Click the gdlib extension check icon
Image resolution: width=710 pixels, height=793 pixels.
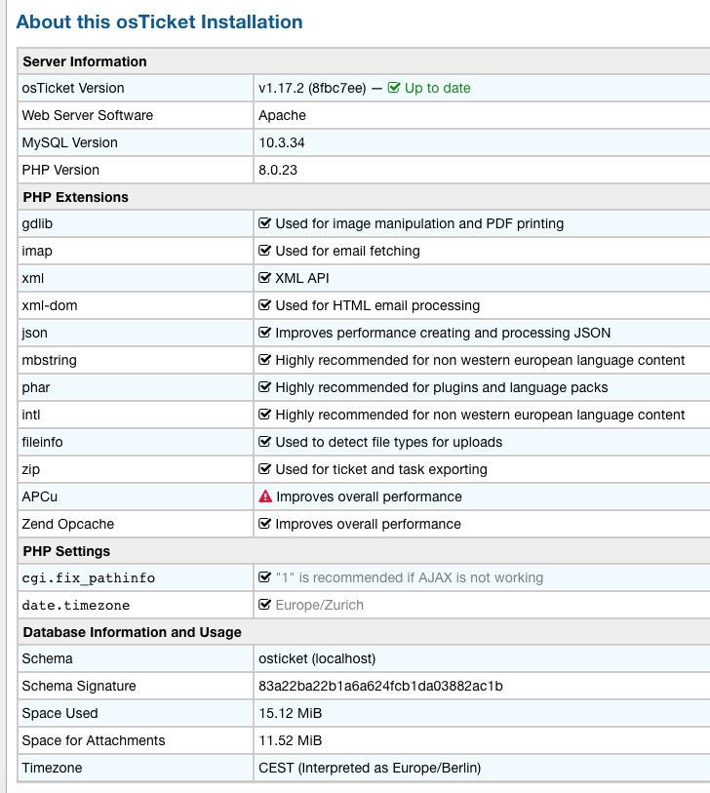(x=265, y=223)
